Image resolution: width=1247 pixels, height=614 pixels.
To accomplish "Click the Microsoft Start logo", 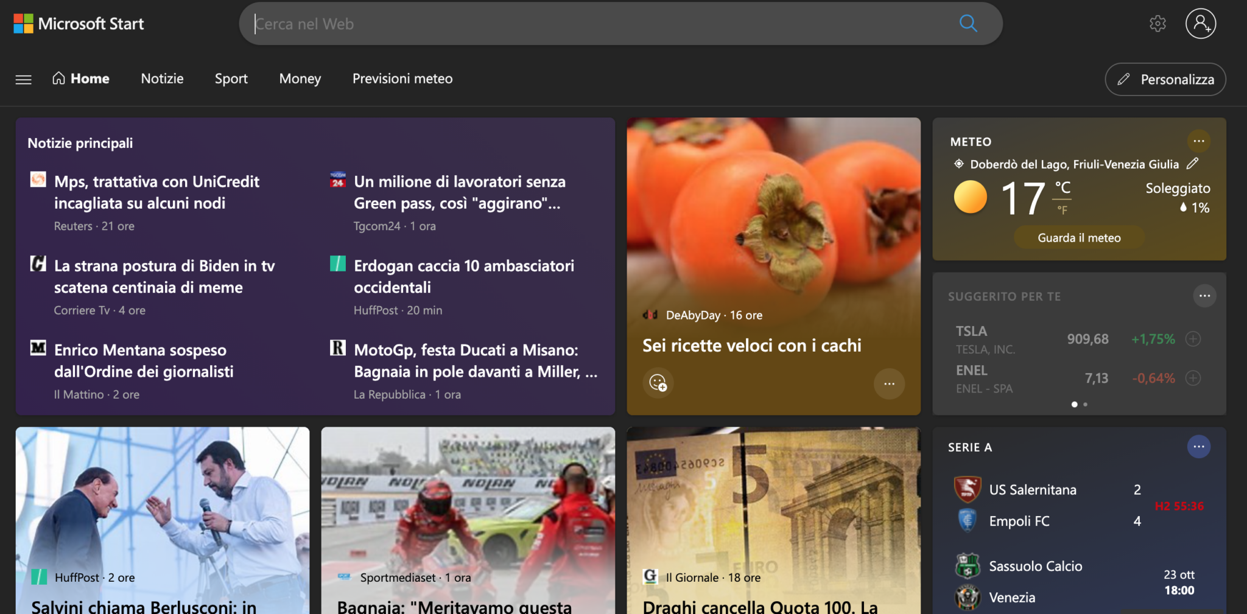I will (x=79, y=24).
